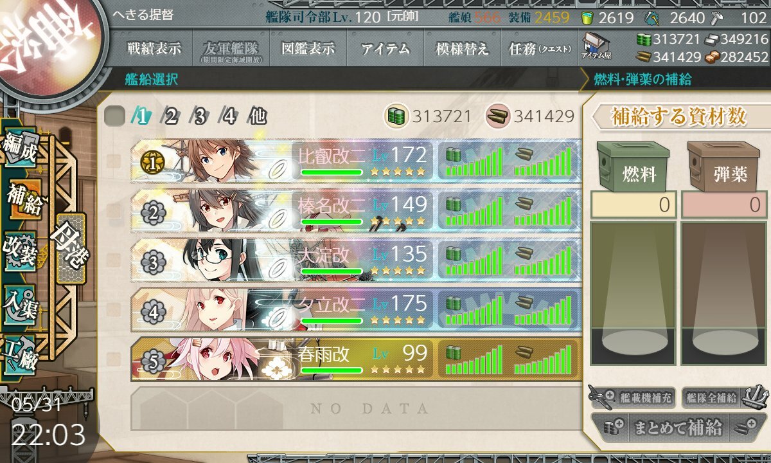
Task: Go to 入渠 docking icon
Action: [x=20, y=301]
